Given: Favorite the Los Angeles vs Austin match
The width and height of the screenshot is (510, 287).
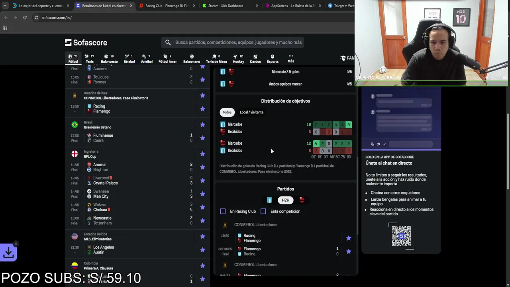Looking at the screenshot, I should 202,250.
